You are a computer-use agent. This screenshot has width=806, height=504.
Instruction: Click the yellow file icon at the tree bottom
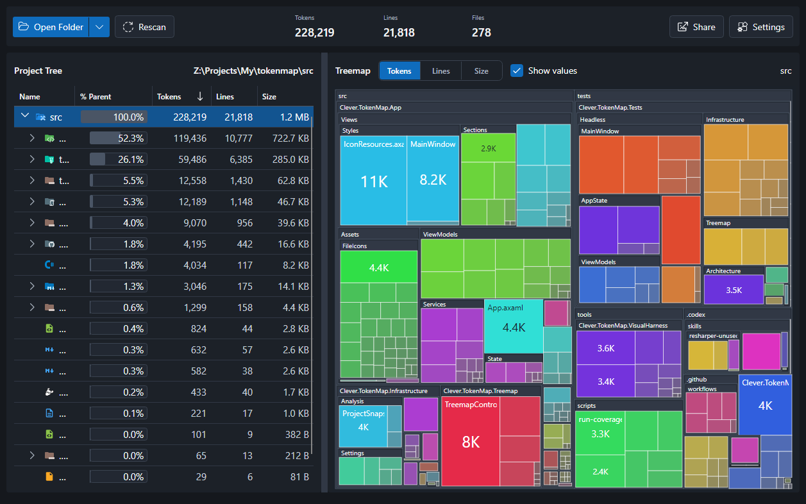tap(50, 476)
